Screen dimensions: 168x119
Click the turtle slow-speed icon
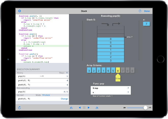[x=123, y=108]
